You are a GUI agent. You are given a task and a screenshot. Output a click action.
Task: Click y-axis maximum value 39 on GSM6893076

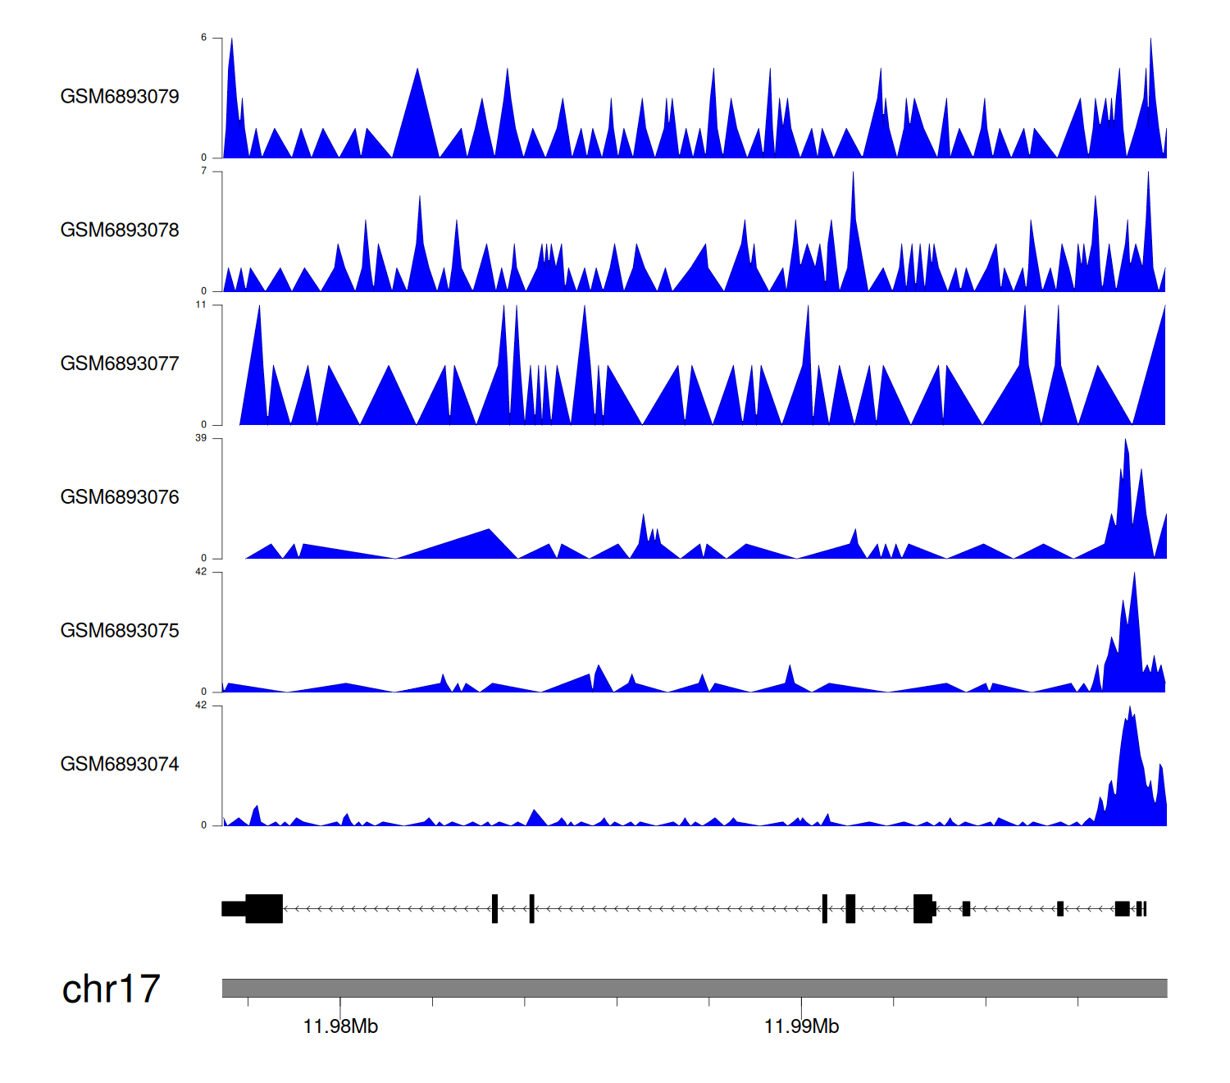[x=201, y=438]
